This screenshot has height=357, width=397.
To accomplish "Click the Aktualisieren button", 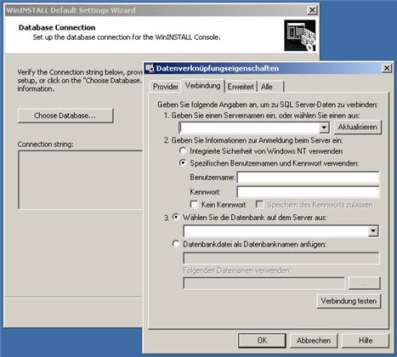I will tap(357, 127).
